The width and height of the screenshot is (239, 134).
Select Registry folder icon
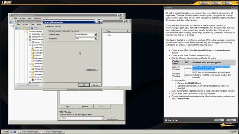coord(32,55)
